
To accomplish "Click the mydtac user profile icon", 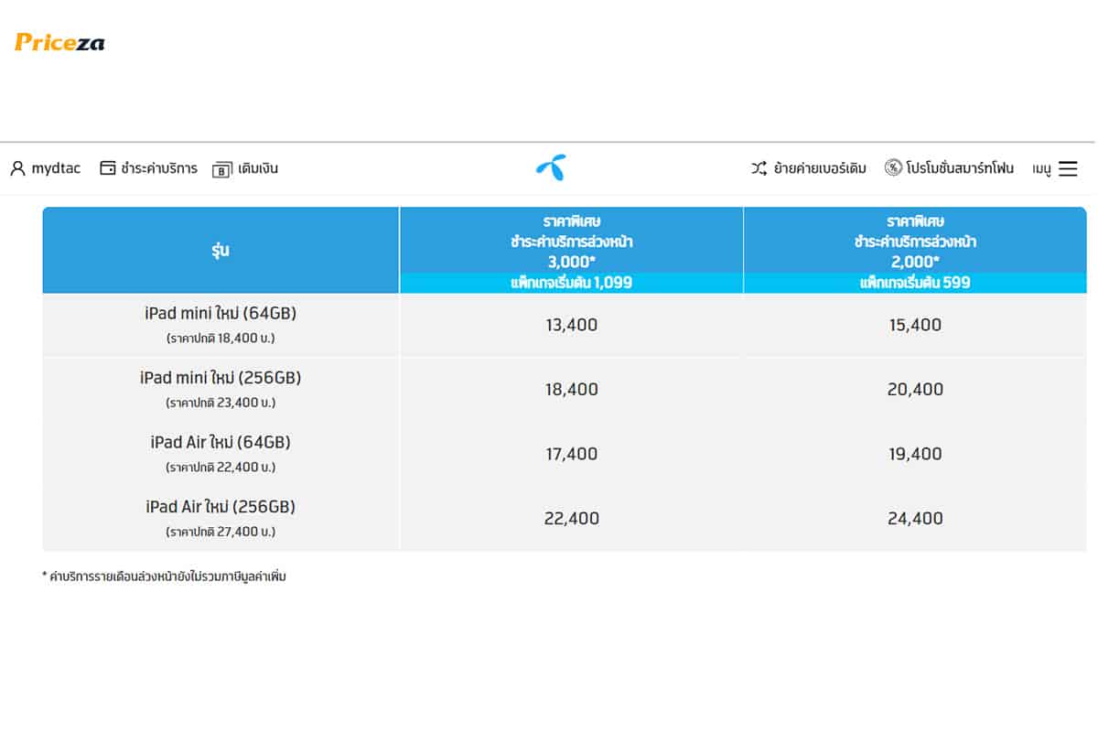I will point(17,168).
